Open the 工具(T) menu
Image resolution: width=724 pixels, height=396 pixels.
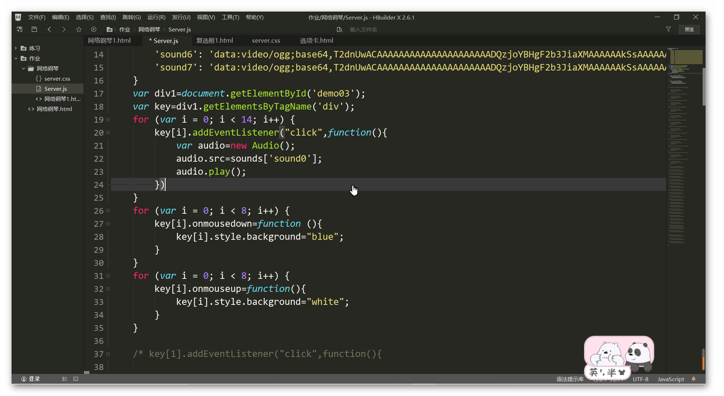(230, 17)
